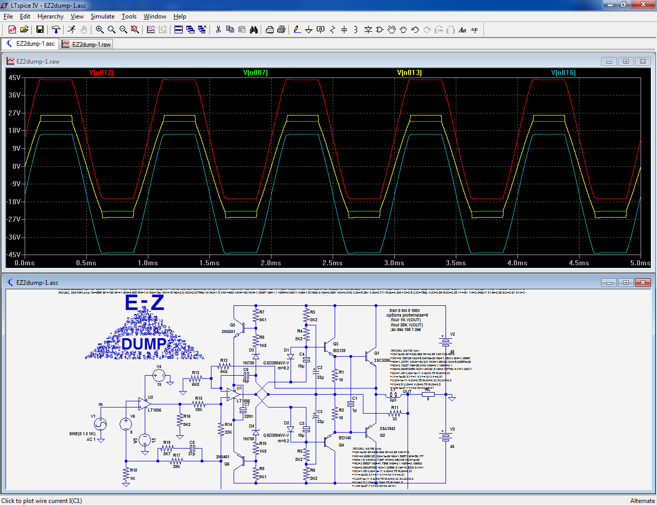657x505 pixels.
Task: Open the Control Panel hammer icon
Action: point(55,30)
